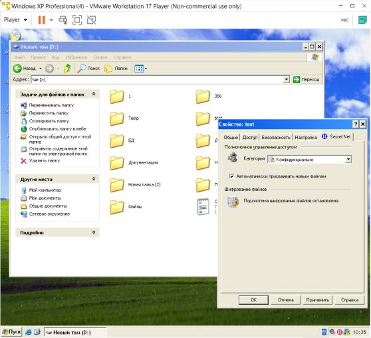Expand the address bar dropdown arrow
The height and width of the screenshot is (338, 371).
pos(287,80)
